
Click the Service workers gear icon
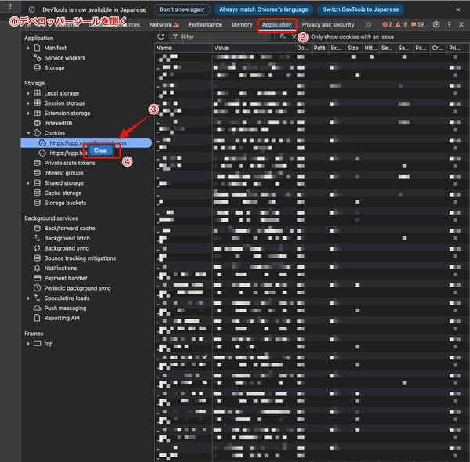[37, 58]
